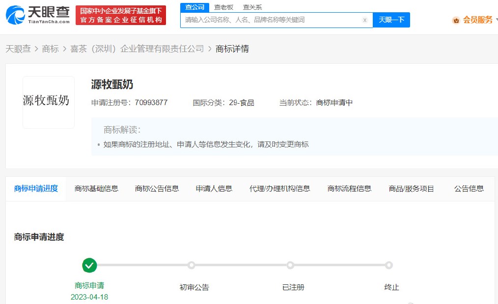Select the 终止 progress step circle
This screenshot has height=304, width=498.
tap(389, 265)
